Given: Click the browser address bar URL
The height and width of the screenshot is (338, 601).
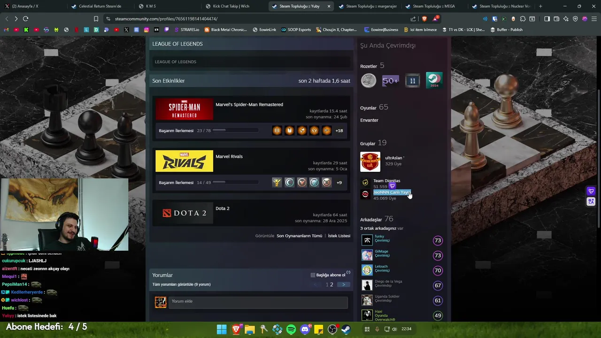Looking at the screenshot, I should (166, 19).
